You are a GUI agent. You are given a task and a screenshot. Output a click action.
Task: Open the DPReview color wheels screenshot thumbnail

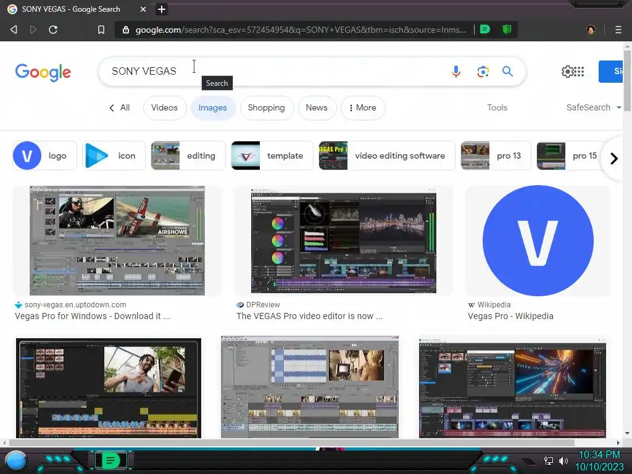pyautogui.click(x=344, y=241)
